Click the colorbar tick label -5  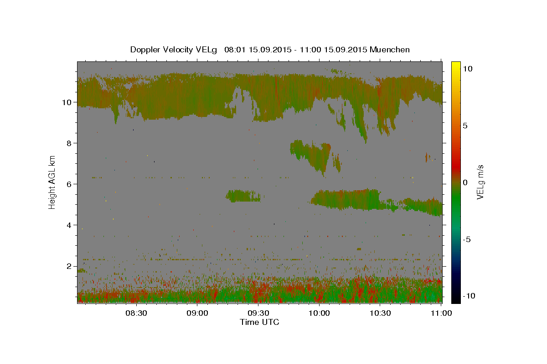click(x=466, y=239)
